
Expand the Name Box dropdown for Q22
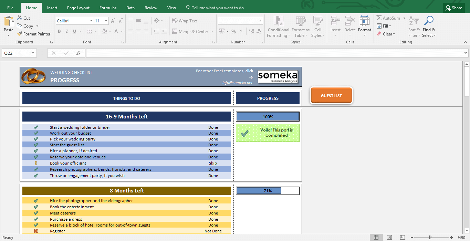[33, 53]
